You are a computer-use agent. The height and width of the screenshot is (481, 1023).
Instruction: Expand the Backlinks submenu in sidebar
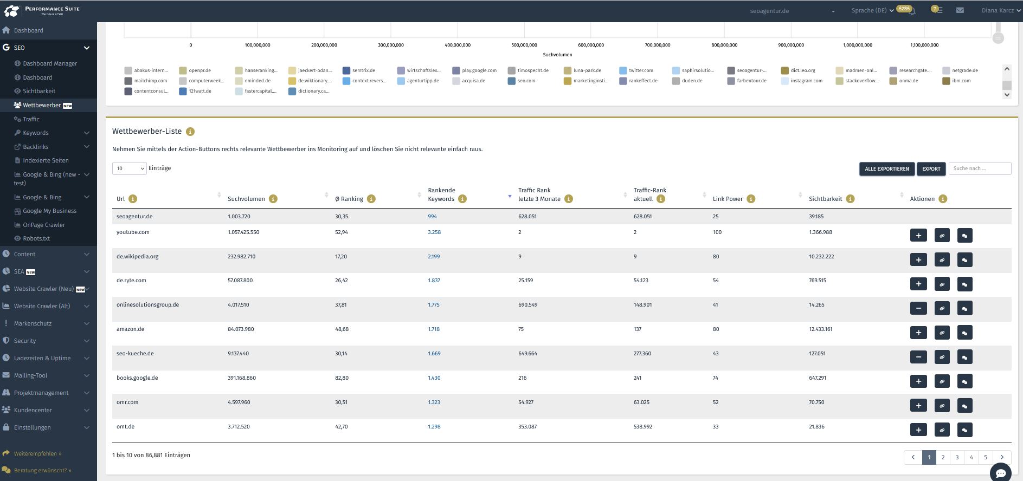click(48, 147)
